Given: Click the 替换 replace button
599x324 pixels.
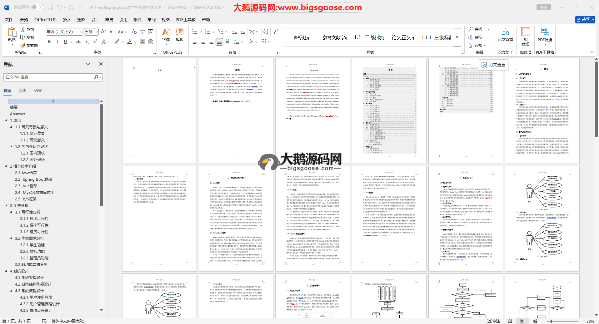Looking at the screenshot, I should (475, 37).
